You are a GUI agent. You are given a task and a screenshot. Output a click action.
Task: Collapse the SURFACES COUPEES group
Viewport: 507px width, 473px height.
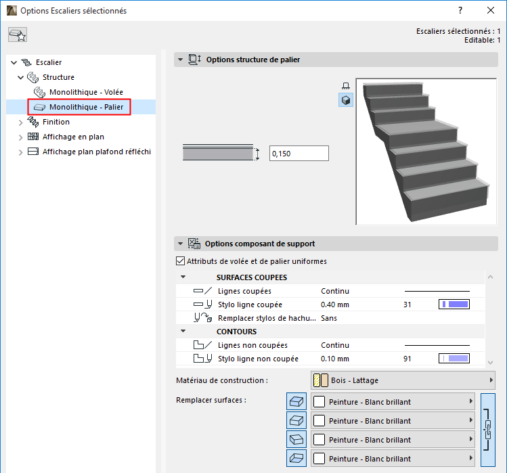click(183, 277)
